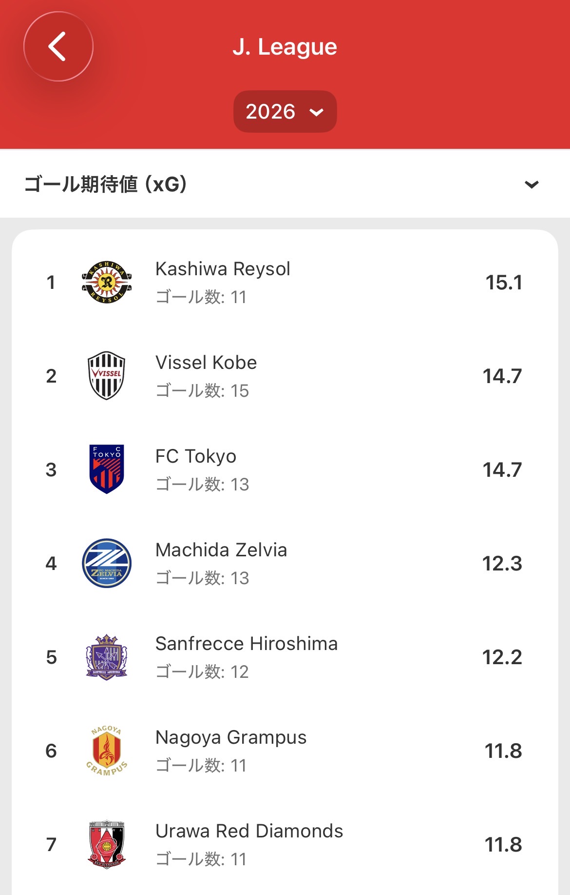Screen dimensions: 570x895
Task: Tap the back arrow button
Action: (58, 47)
